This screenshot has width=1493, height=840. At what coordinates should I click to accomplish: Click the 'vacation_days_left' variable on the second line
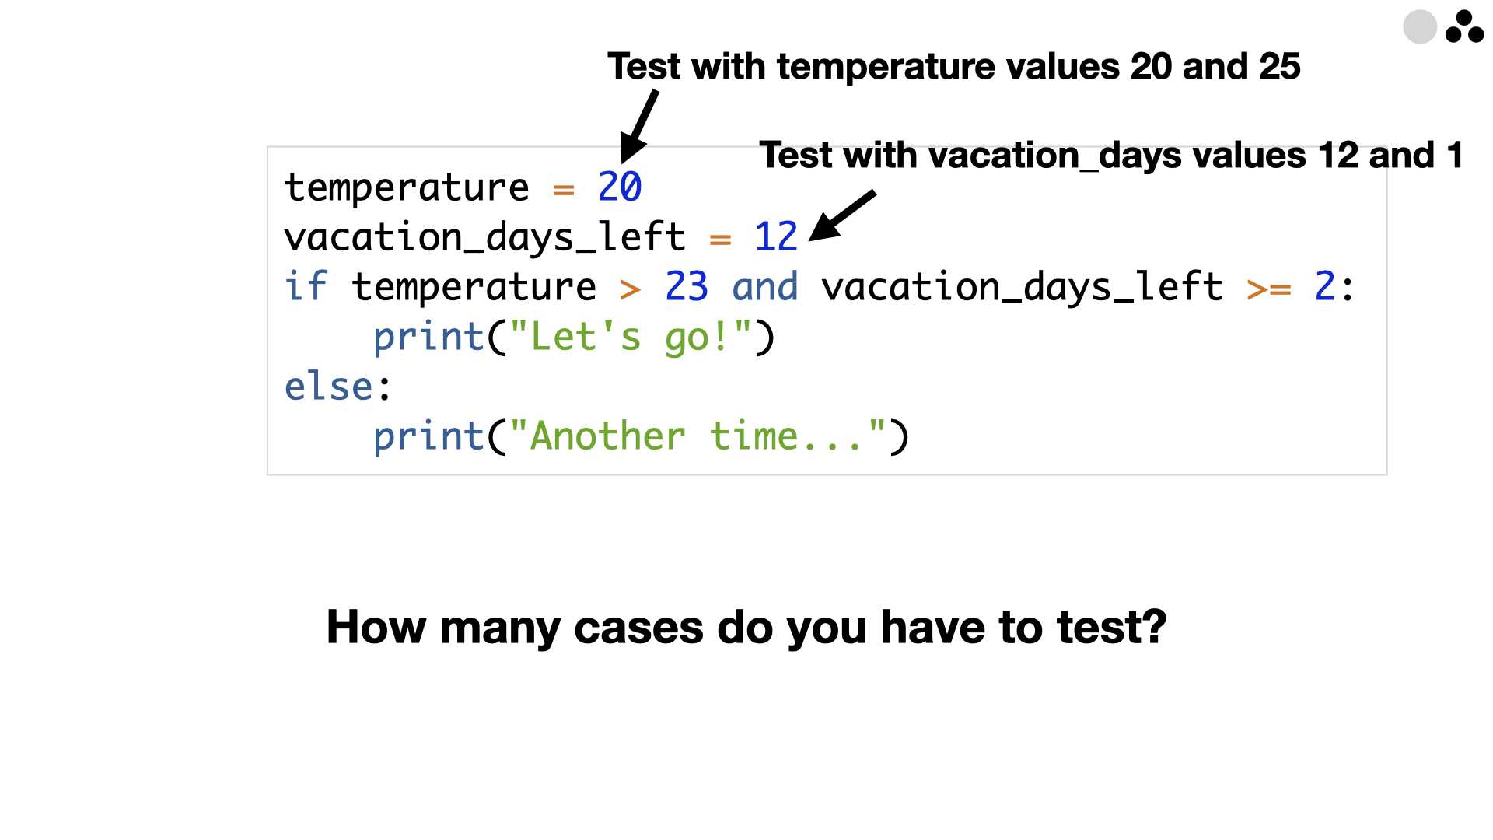point(485,237)
